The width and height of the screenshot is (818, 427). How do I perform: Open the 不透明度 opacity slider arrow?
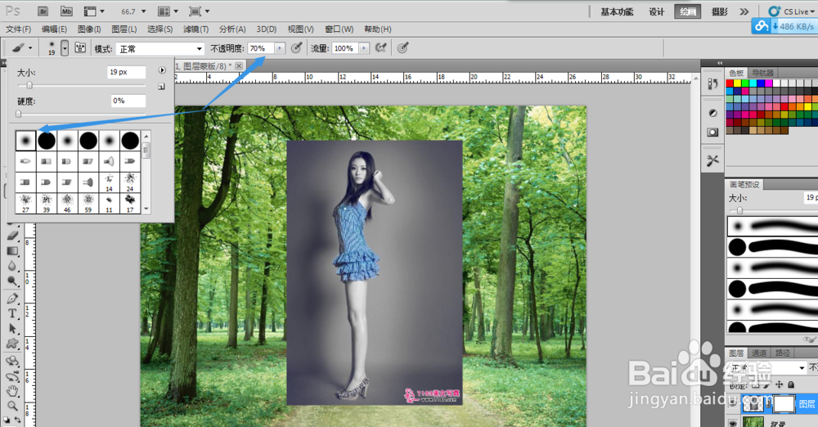click(280, 48)
